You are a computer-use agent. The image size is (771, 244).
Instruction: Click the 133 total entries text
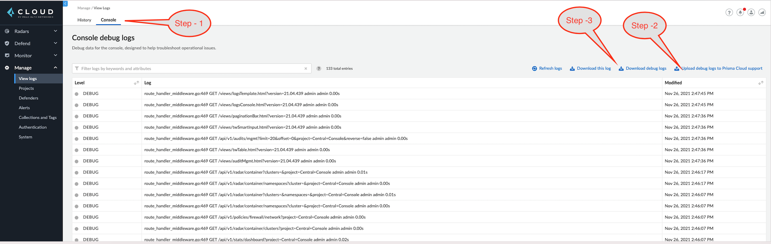point(339,69)
